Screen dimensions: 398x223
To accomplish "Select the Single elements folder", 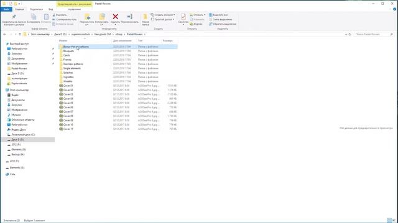I will [72, 68].
